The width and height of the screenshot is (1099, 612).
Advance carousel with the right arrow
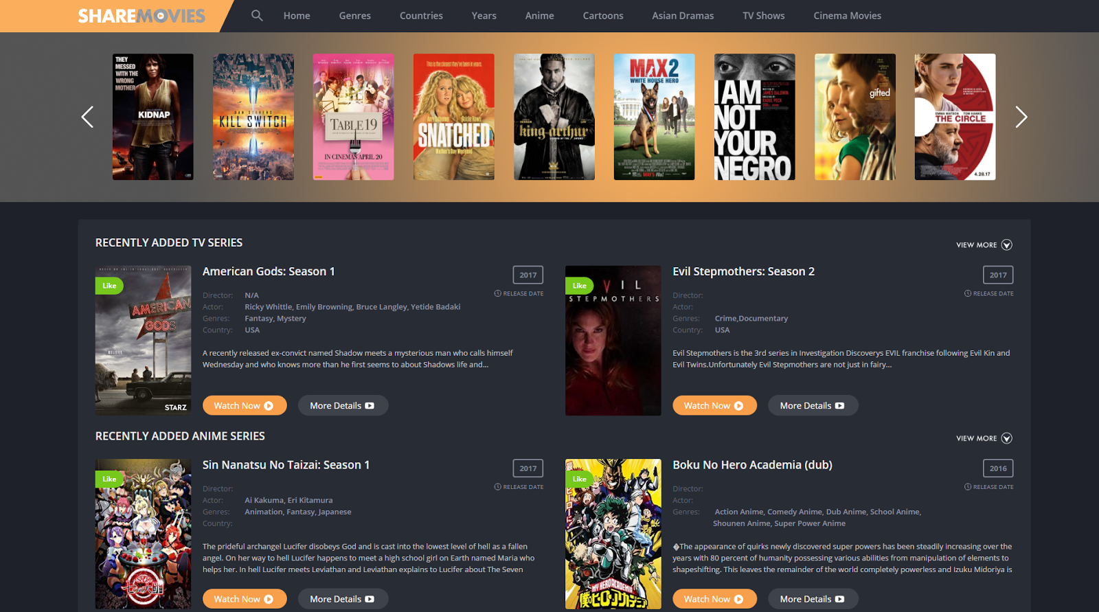pyautogui.click(x=1021, y=117)
